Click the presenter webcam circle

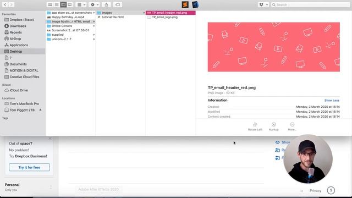coord(308,159)
